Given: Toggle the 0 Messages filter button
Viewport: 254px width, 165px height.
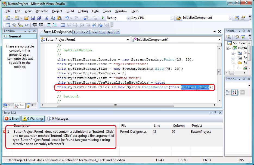Looking at the screenshot, I should click(58, 119).
